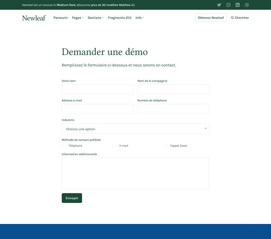Screen dimensions: 271x239
Task: Open the LinkedIn social icon
Action: [x=238, y=5]
